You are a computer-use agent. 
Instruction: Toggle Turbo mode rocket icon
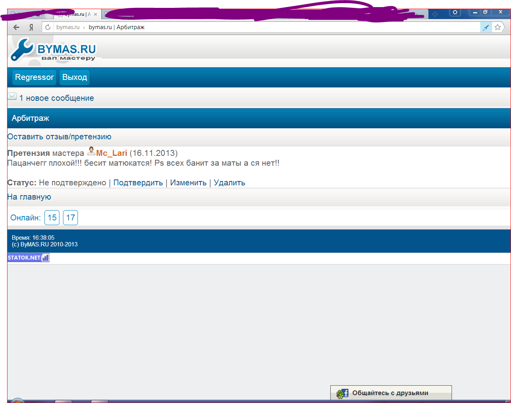486,27
